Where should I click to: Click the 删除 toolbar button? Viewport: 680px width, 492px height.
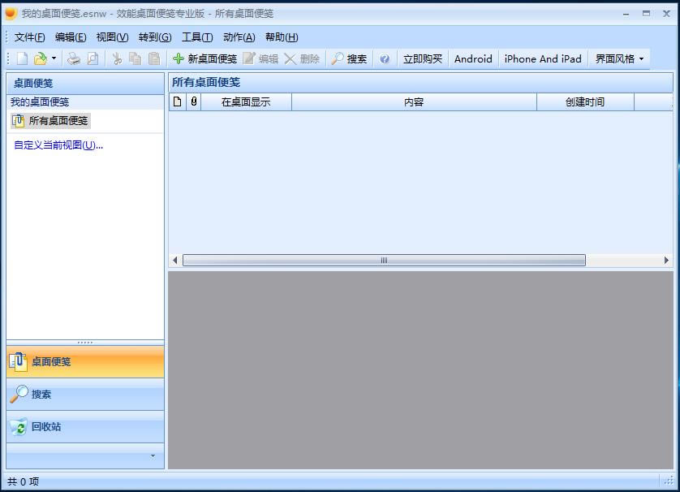pyautogui.click(x=302, y=58)
